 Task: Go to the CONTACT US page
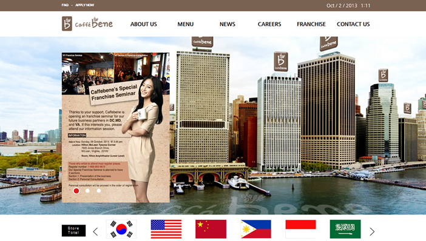(353, 24)
